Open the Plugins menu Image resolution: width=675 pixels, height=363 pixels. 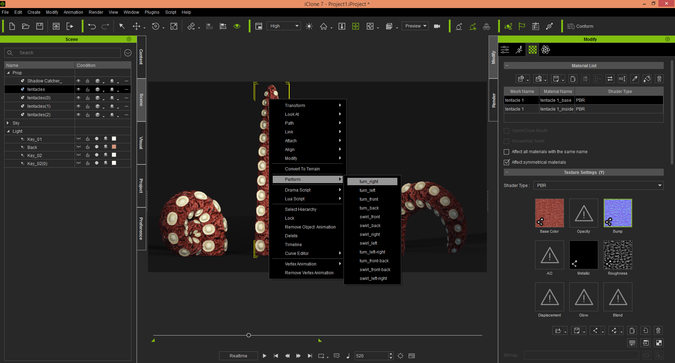tap(152, 12)
